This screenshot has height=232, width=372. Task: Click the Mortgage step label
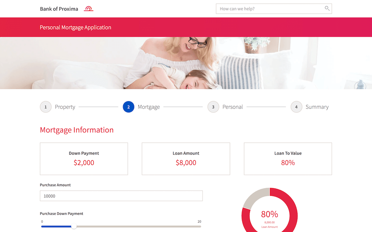pyautogui.click(x=149, y=107)
